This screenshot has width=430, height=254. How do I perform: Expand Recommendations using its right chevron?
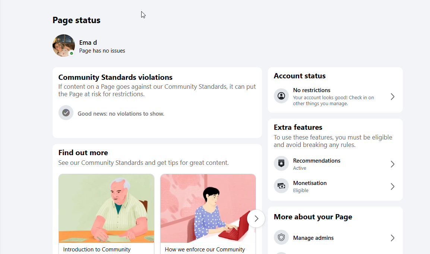click(392, 164)
